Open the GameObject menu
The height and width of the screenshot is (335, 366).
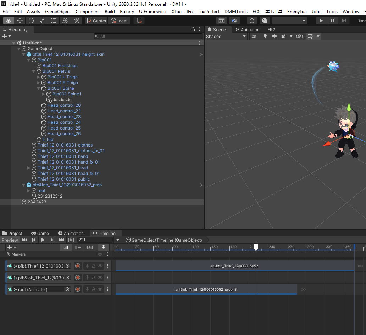58,11
